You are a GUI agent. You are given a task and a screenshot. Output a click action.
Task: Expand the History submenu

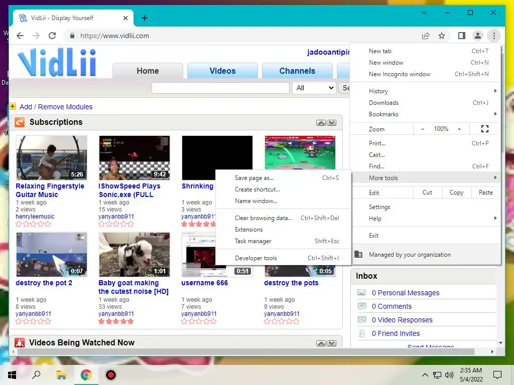tap(425, 91)
